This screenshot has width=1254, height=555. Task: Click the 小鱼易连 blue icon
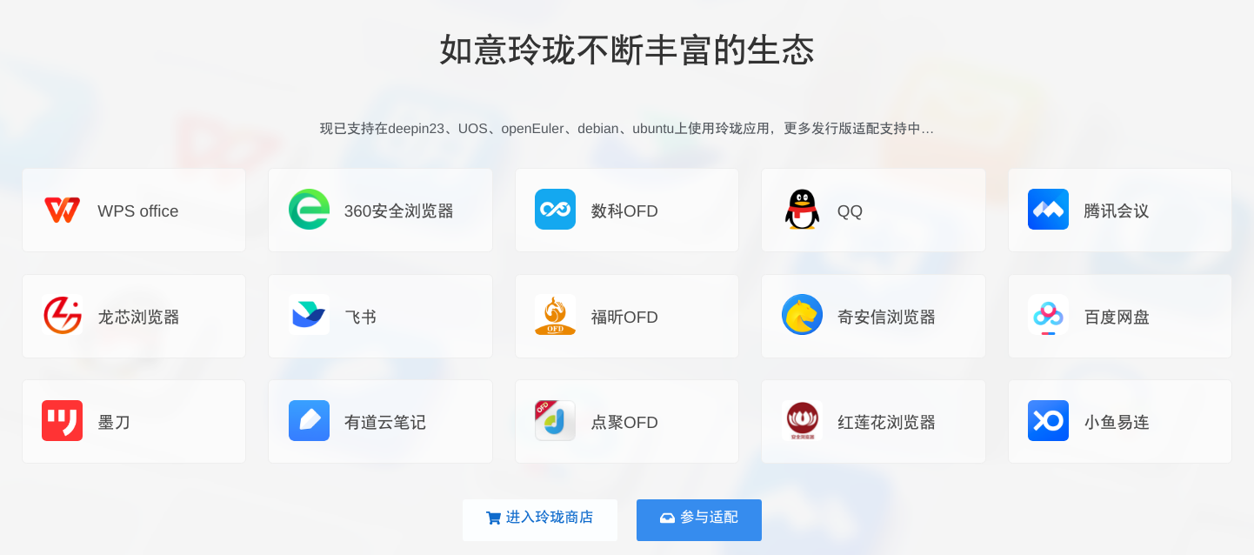click(1048, 421)
